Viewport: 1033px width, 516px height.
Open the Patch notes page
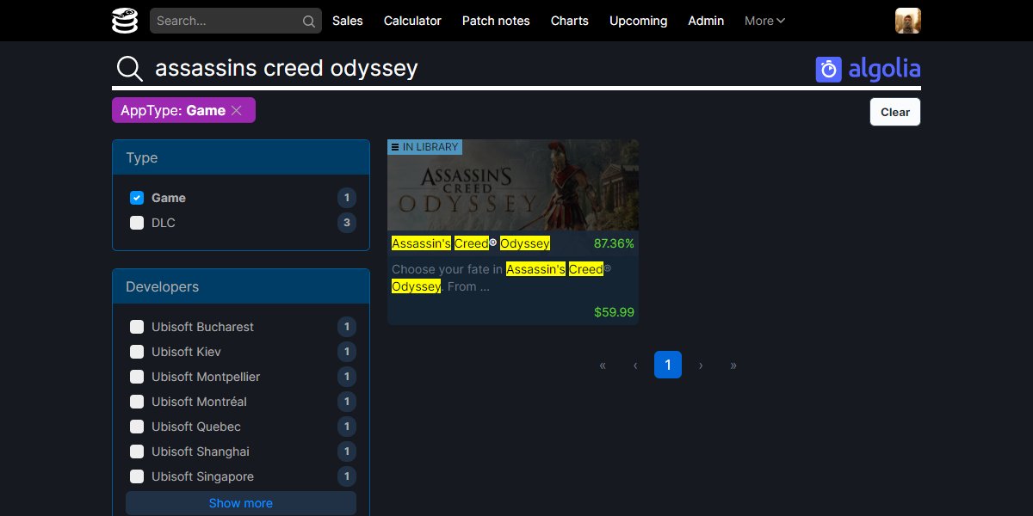point(496,21)
